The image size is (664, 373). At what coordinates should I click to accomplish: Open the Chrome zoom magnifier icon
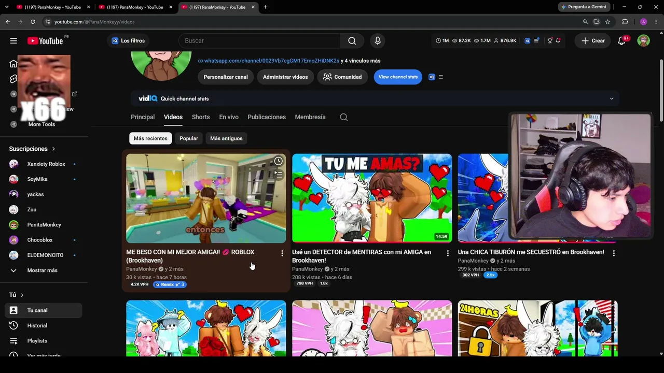[x=585, y=22]
